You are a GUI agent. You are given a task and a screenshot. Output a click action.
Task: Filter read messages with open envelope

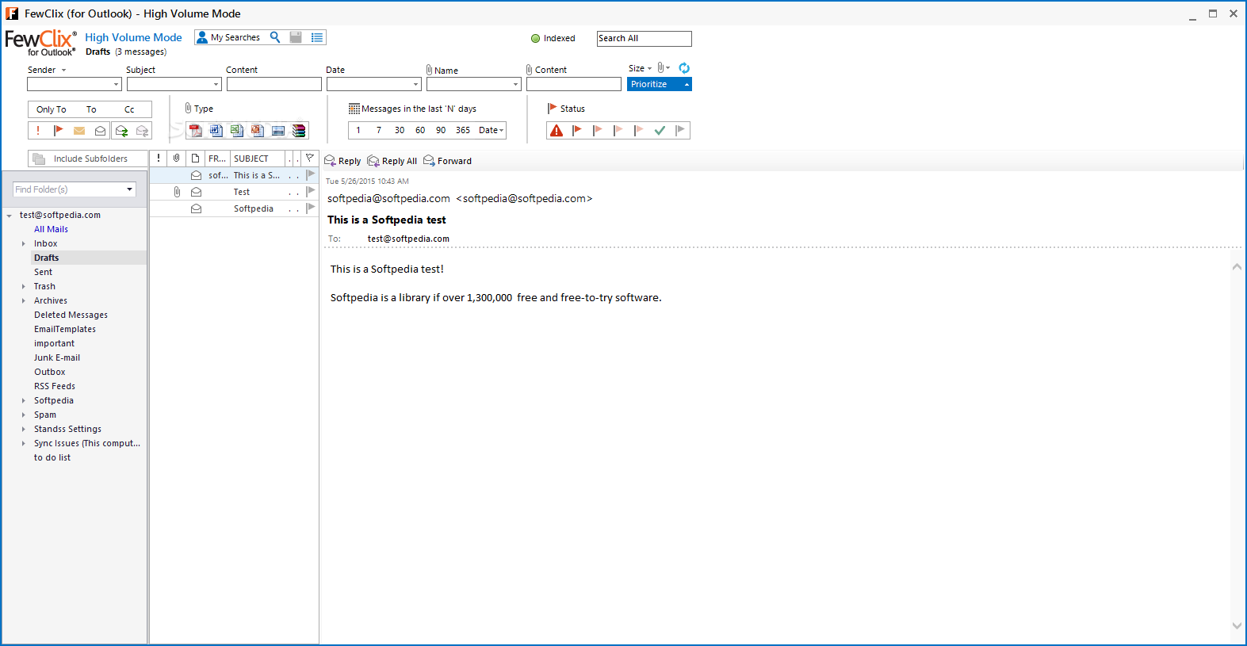coord(100,131)
